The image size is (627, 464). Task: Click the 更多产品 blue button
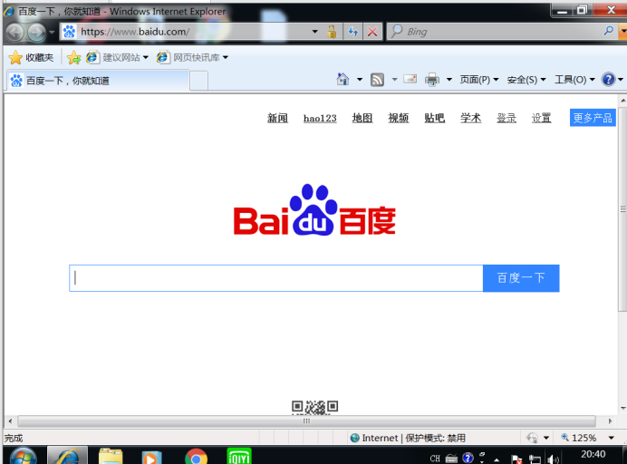coord(593,118)
